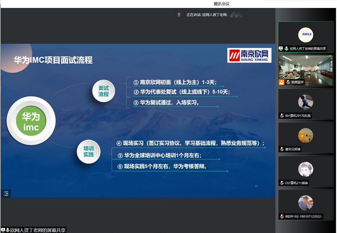
Task: Select B计算机201马东旭 avatar thumbnail
Action: [x=305, y=101]
